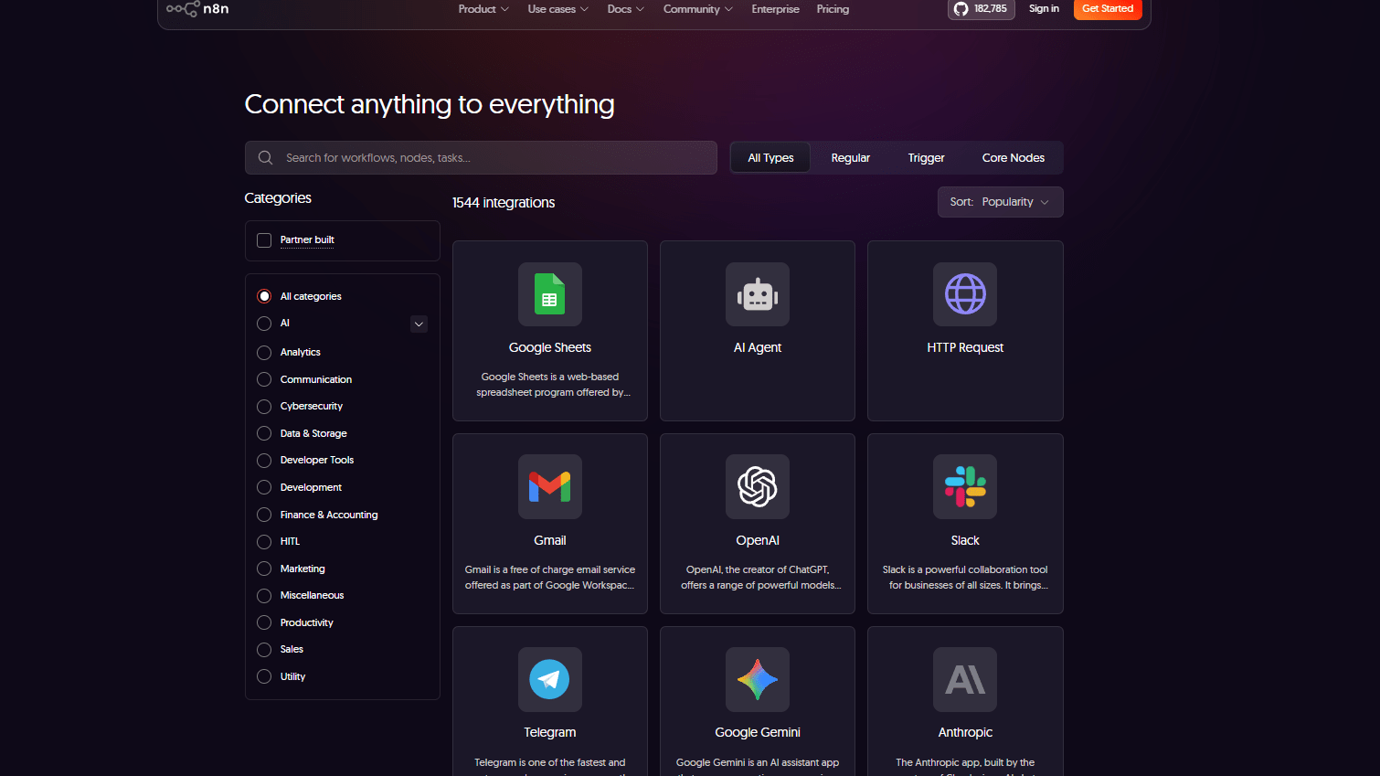1380x776 pixels.
Task: Select the AI category radio button
Action: click(264, 324)
